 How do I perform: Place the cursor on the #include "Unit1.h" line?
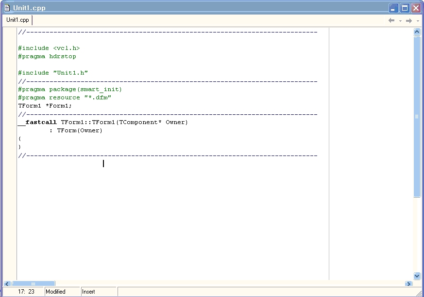click(53, 73)
